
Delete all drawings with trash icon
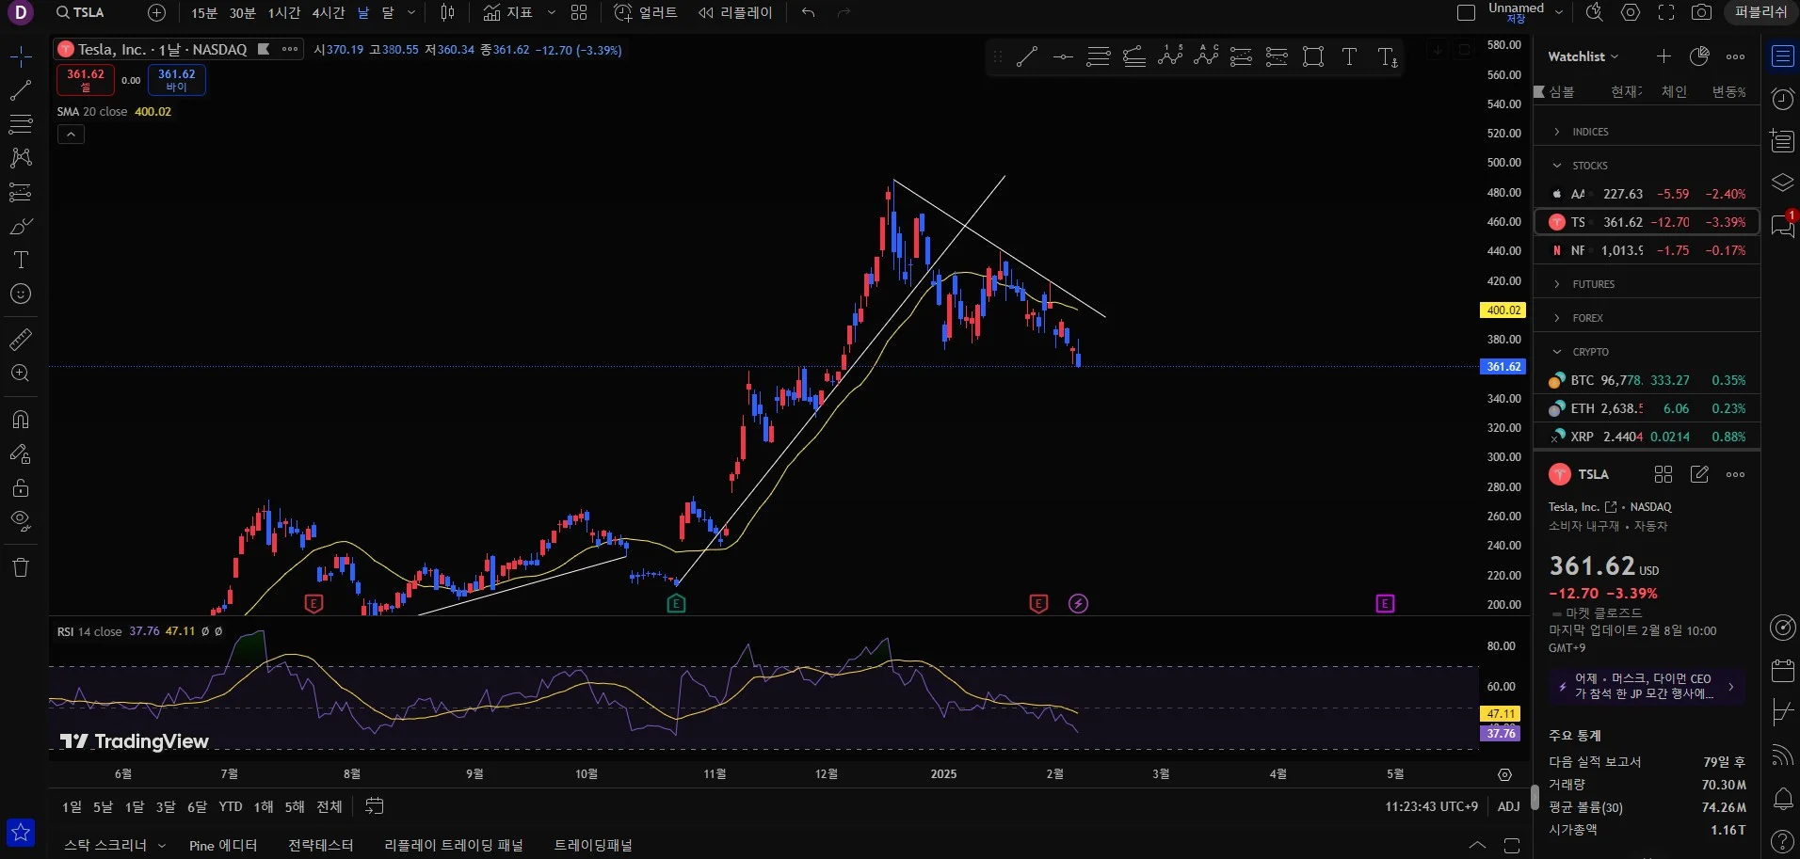tap(21, 566)
